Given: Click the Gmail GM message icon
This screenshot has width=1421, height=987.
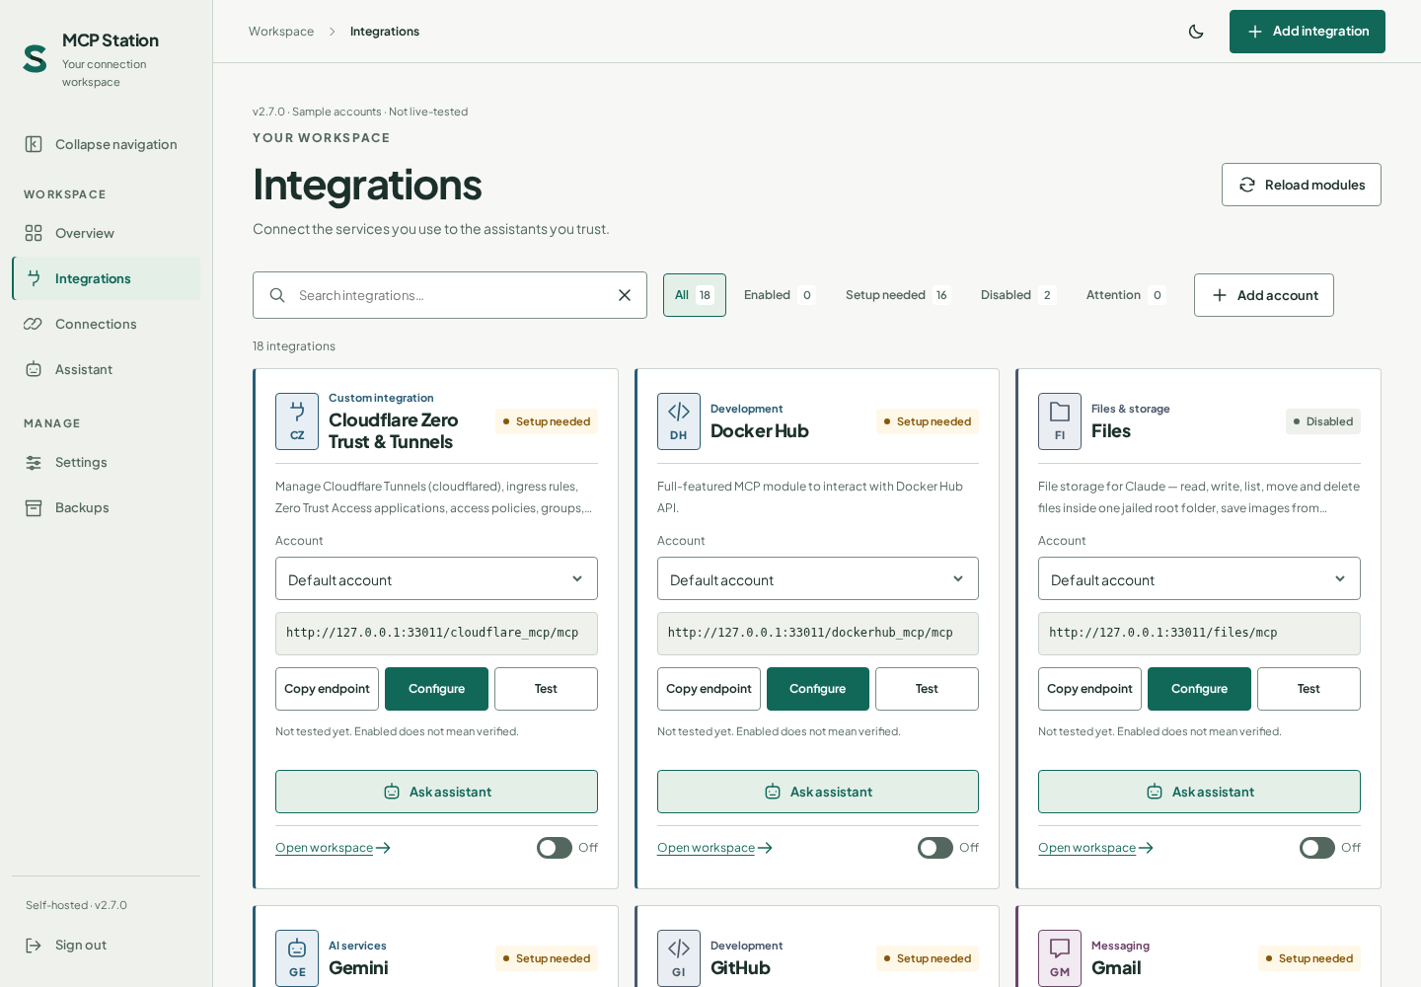Looking at the screenshot, I should [x=1060, y=958].
